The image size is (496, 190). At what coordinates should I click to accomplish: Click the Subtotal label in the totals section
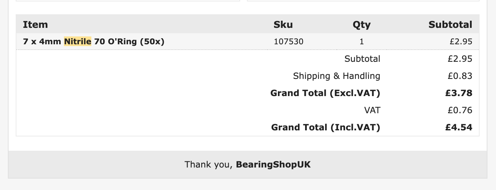pos(362,59)
